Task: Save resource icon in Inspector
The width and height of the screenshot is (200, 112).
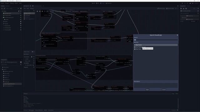Action: tap(186, 8)
